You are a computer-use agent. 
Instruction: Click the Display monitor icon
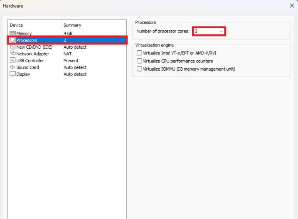point(12,74)
